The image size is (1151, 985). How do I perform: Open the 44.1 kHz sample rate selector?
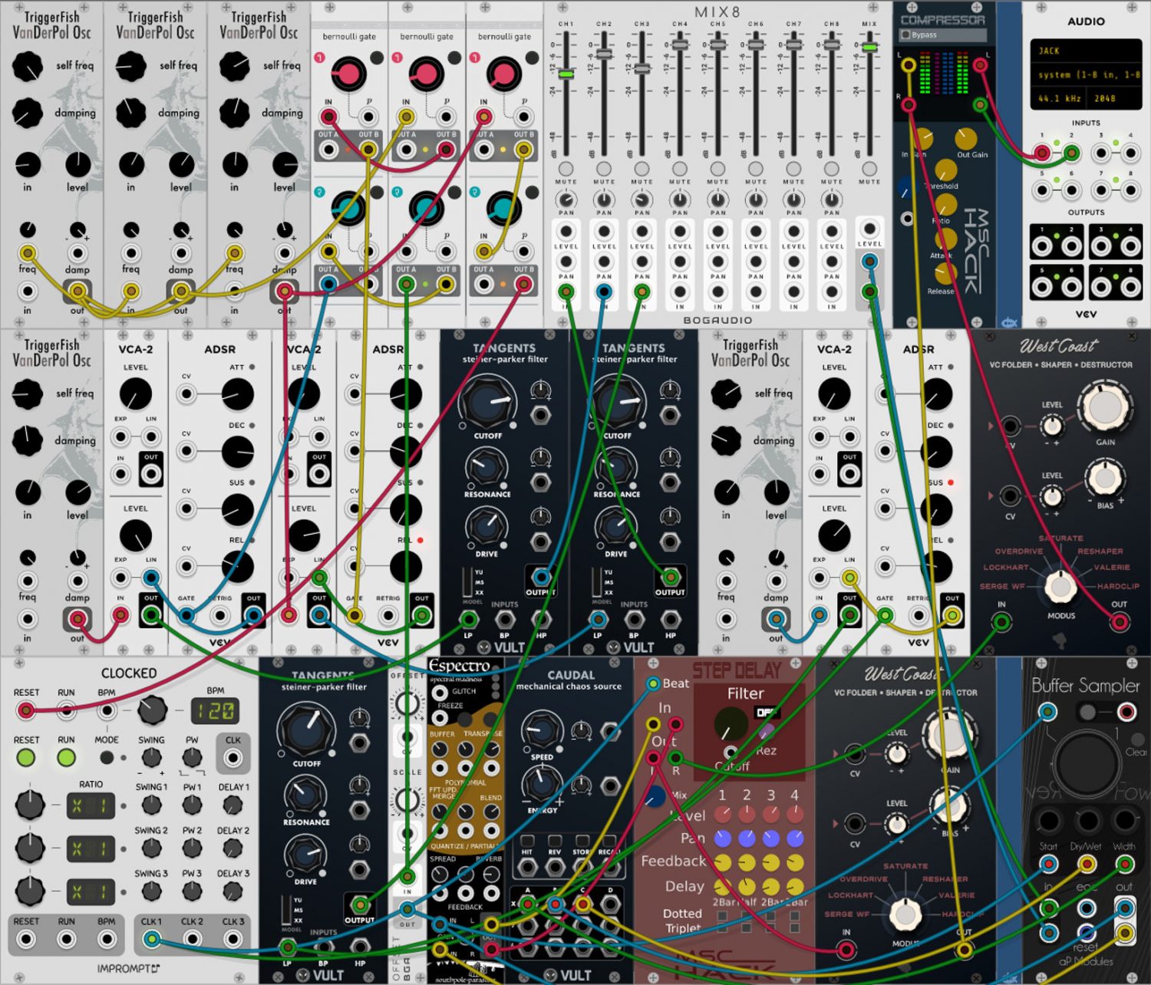point(1060,98)
